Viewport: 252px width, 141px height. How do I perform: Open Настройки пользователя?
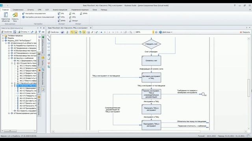pyautogui.click(x=34, y=13)
